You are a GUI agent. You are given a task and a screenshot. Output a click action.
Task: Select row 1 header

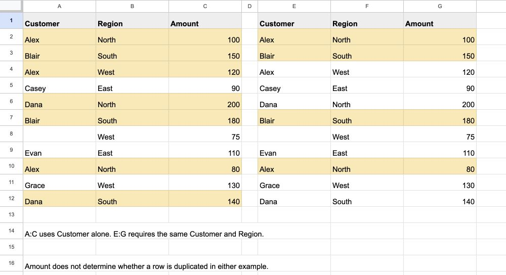click(x=11, y=21)
